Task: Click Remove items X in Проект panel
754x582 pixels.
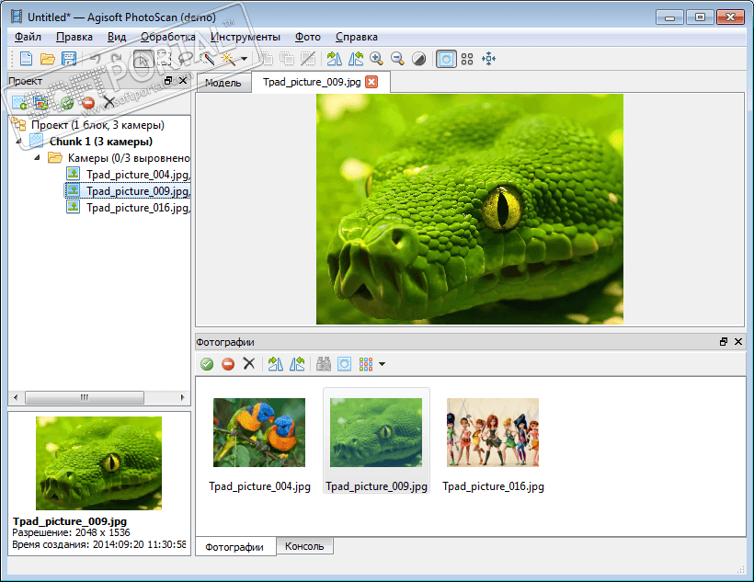Action: [x=109, y=102]
